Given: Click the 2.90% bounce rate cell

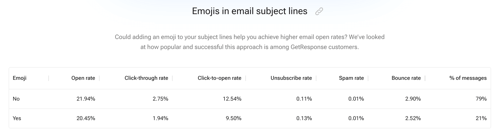Looking at the screenshot, I should [413, 99].
